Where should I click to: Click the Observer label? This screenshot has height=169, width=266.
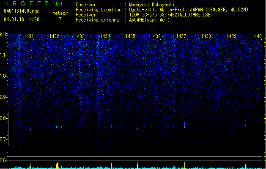pyautogui.click(x=86, y=5)
